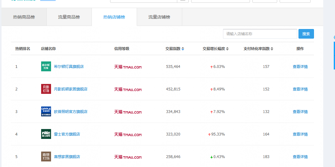
Task: Click the 交易指数 value 535,464
Action: pyautogui.click(x=173, y=67)
